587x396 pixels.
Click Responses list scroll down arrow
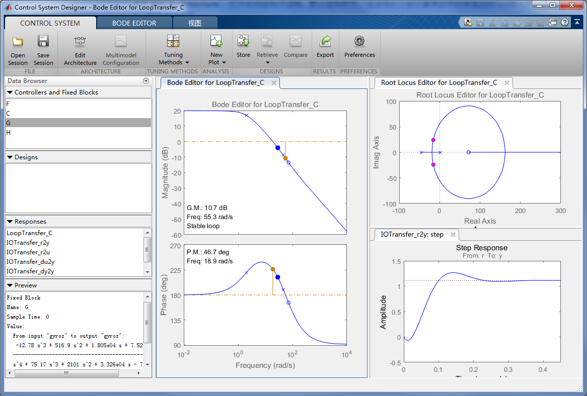148,272
